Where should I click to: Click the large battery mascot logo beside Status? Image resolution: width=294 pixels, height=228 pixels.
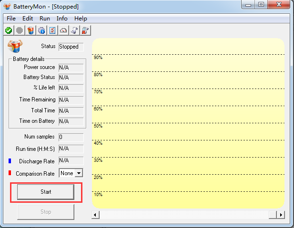15,46
